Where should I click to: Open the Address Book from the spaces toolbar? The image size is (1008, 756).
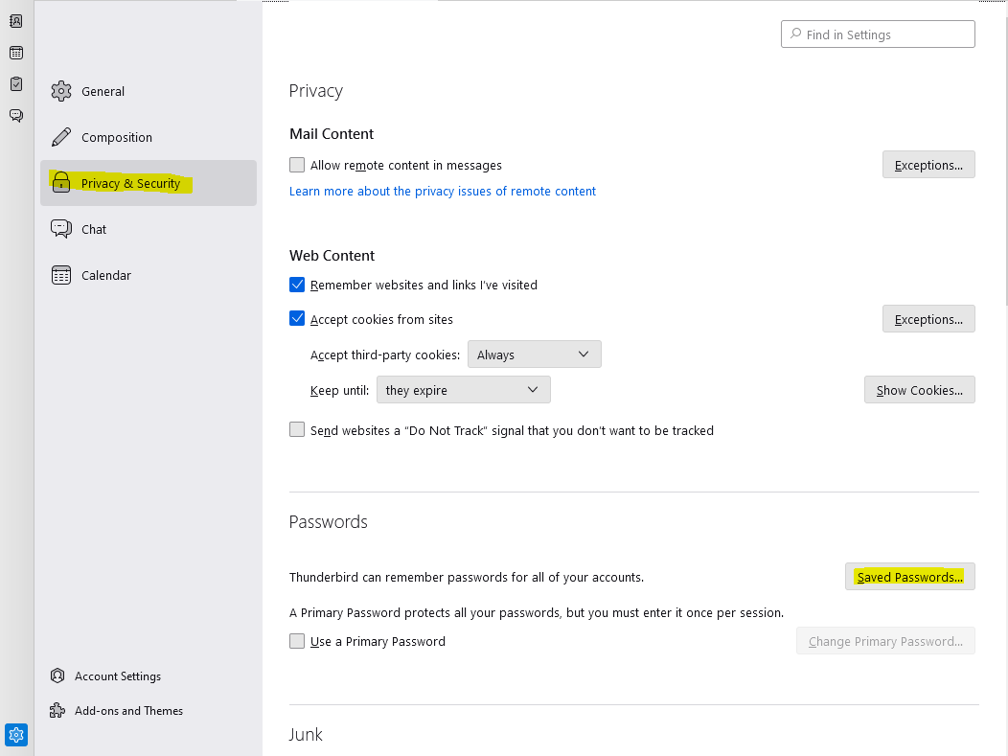(16, 21)
